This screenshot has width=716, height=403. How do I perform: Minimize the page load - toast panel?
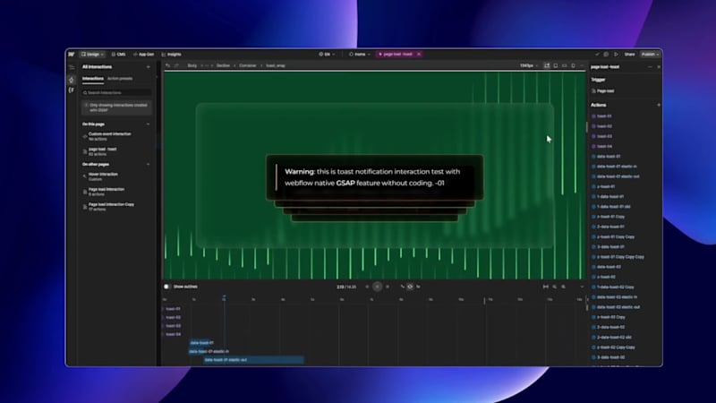[650, 67]
